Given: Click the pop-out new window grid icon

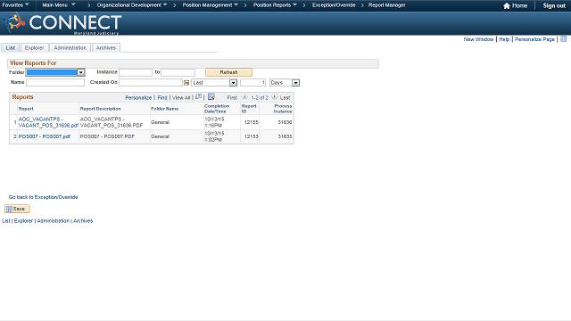Looking at the screenshot, I should [x=198, y=97].
